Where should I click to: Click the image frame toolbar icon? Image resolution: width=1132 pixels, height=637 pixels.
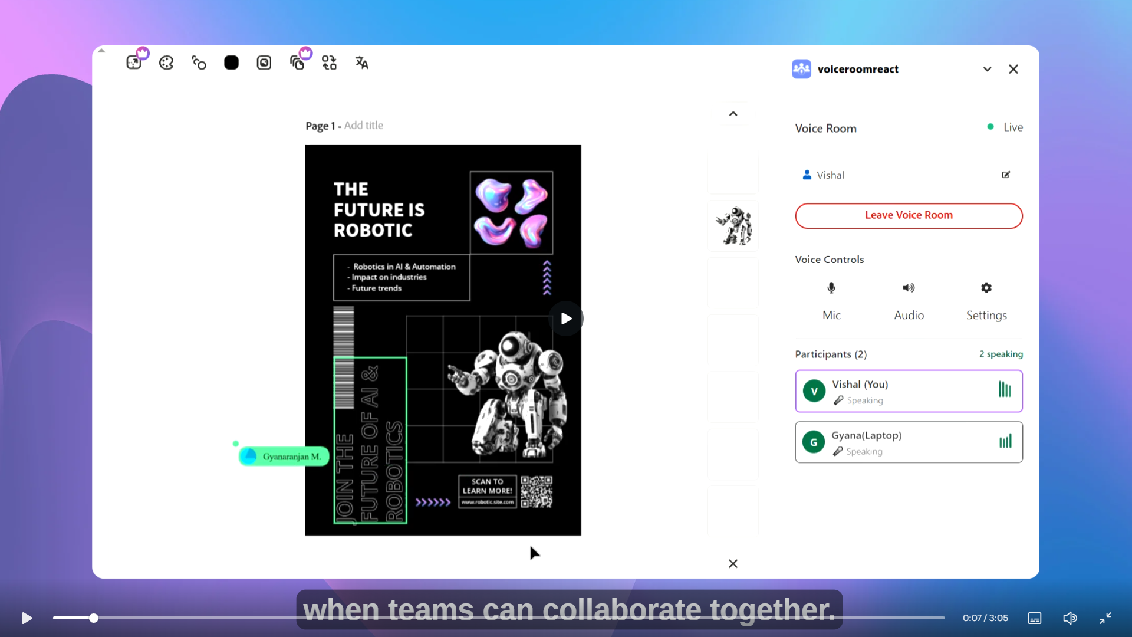point(264,63)
